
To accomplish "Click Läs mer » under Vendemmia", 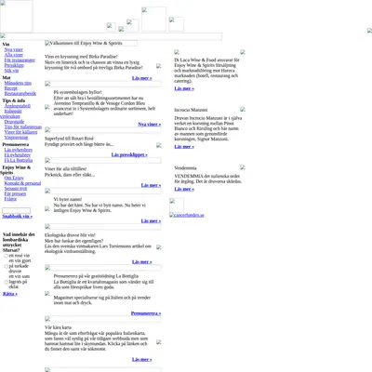I will [184, 189].
